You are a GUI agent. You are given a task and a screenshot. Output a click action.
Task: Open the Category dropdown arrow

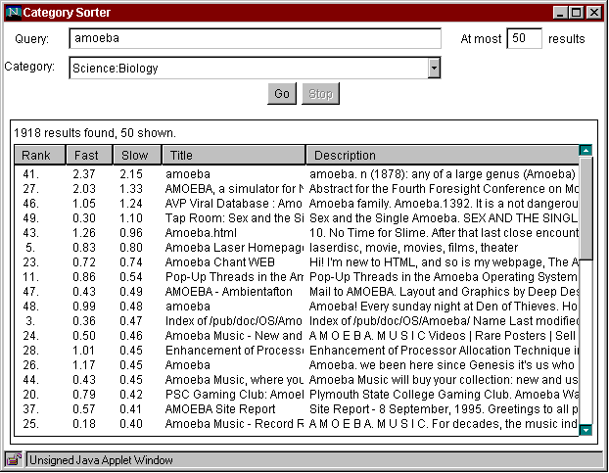(434, 69)
